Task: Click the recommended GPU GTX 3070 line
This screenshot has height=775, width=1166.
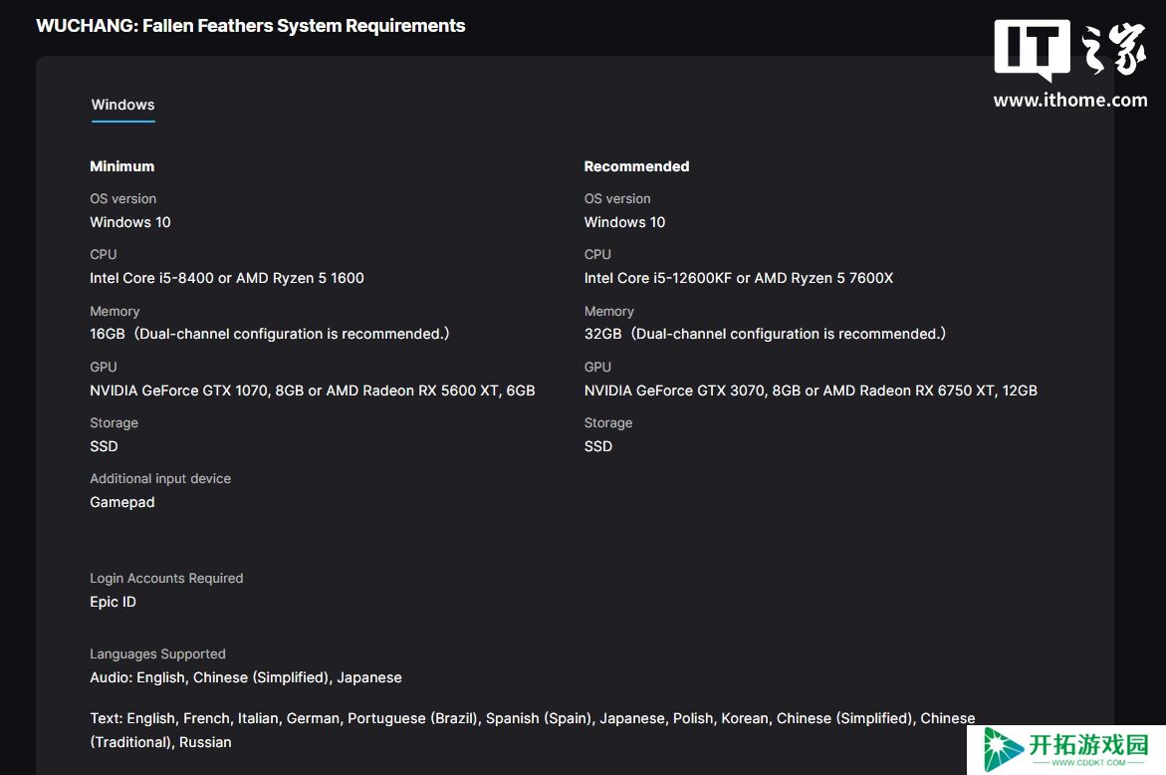Action: [x=811, y=390]
